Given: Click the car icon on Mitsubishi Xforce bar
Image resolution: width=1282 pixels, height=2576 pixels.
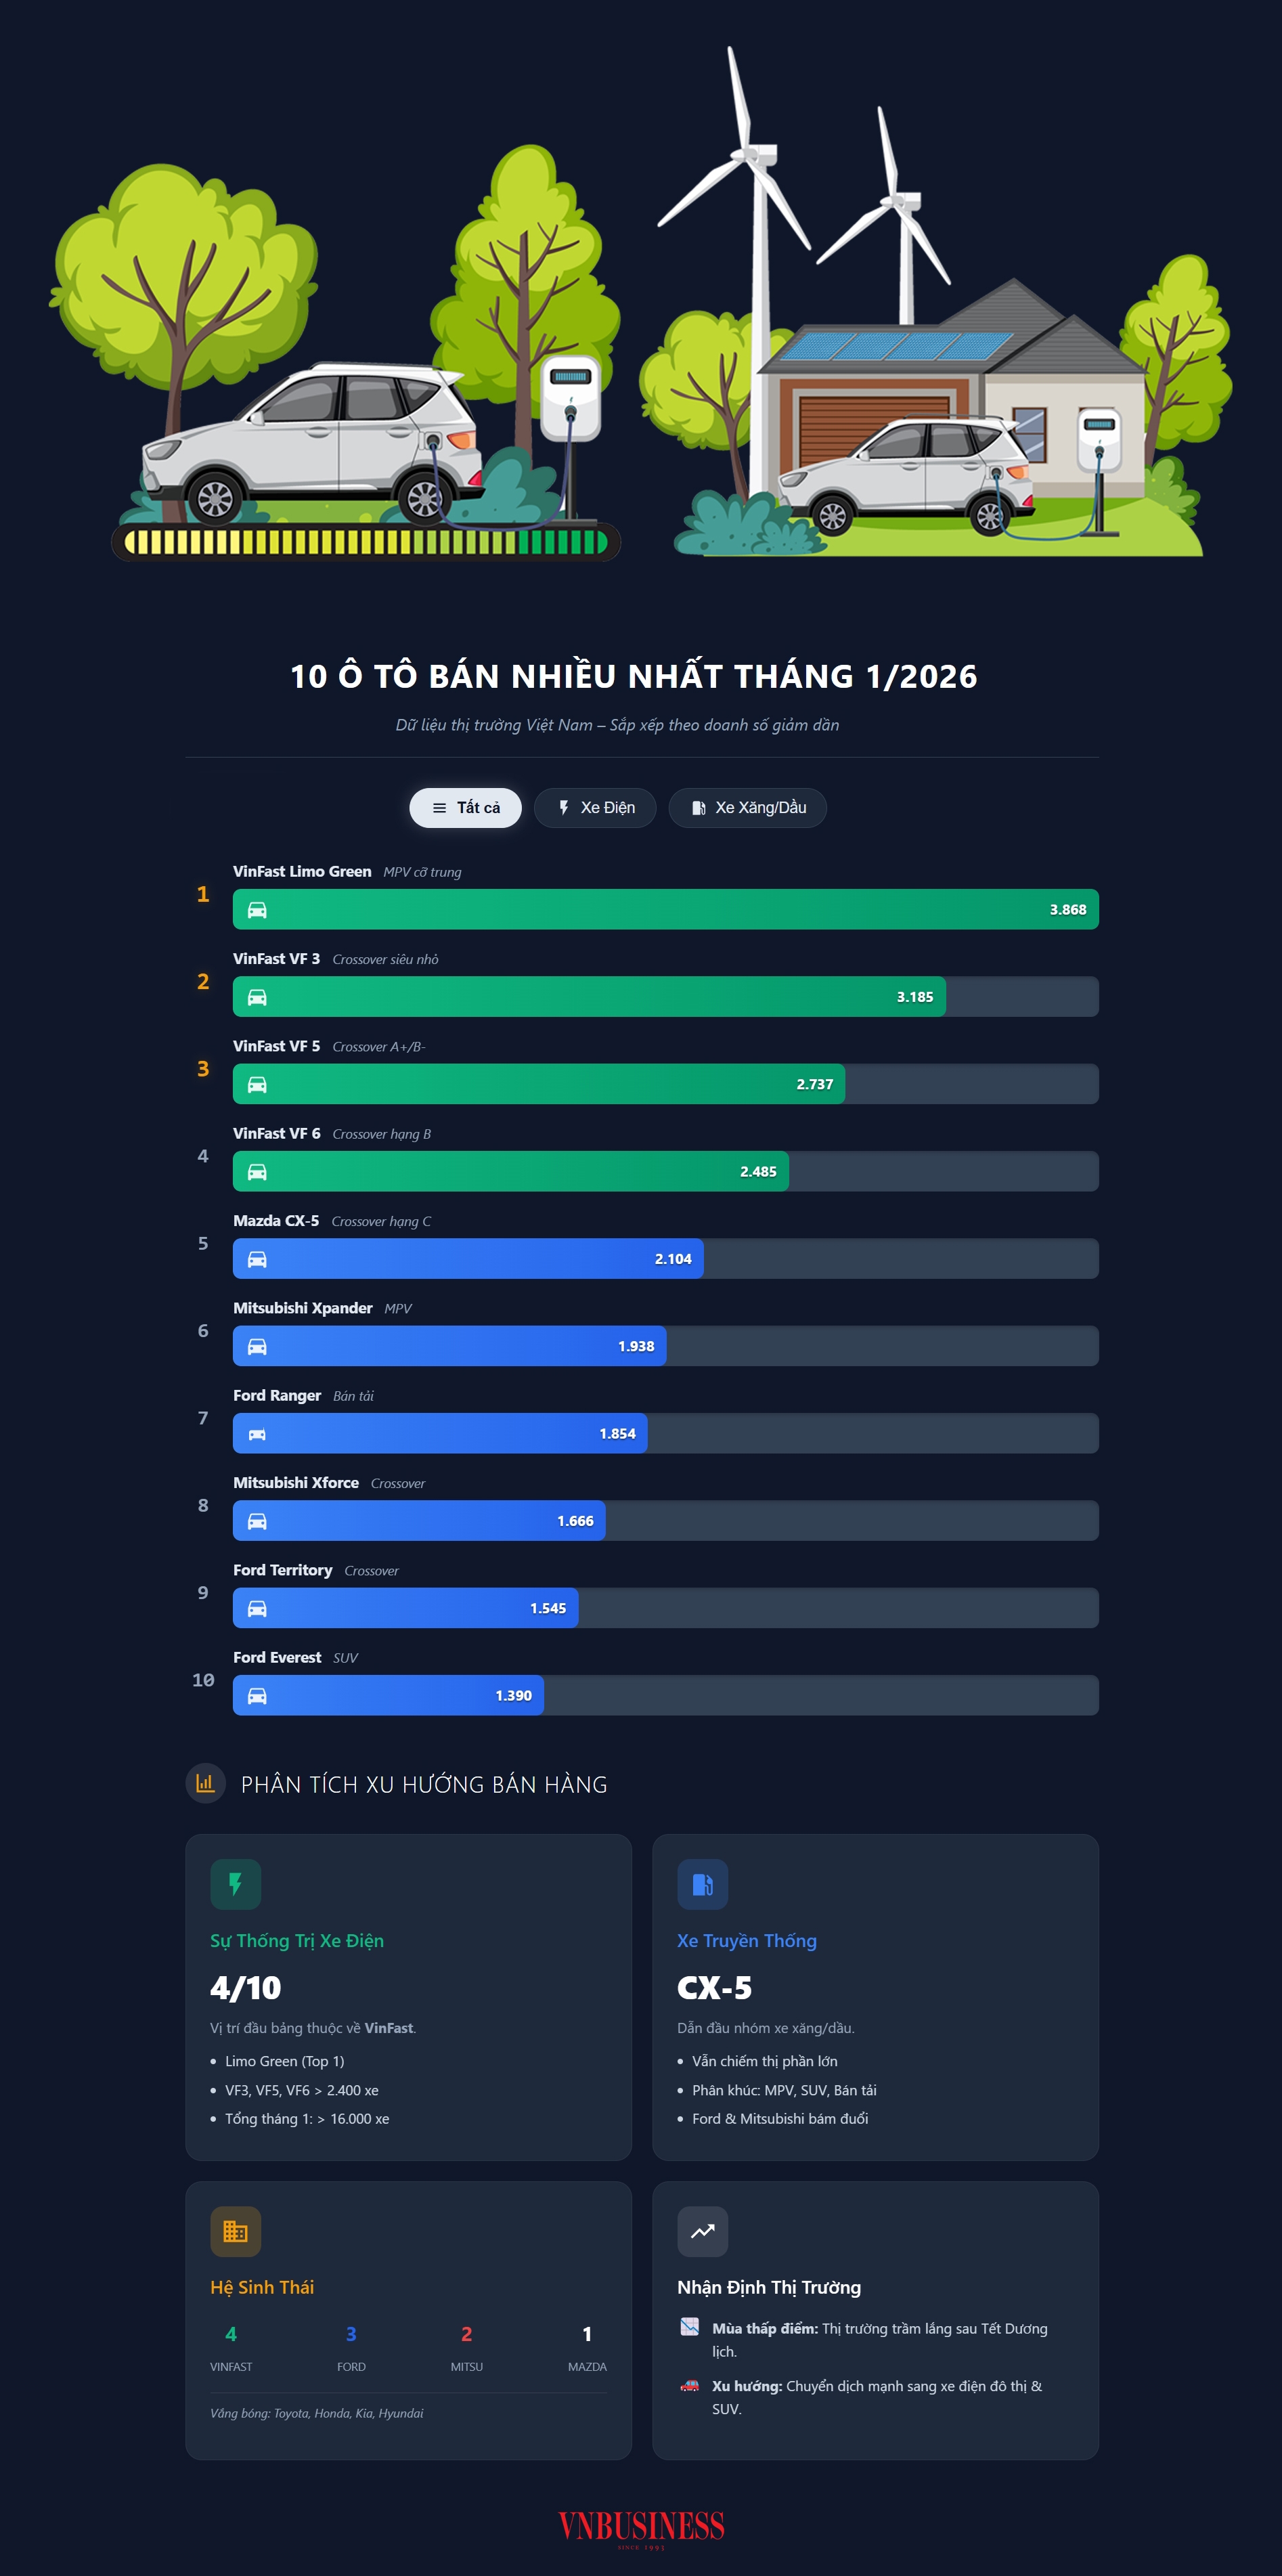Looking at the screenshot, I should pyautogui.click(x=257, y=1521).
